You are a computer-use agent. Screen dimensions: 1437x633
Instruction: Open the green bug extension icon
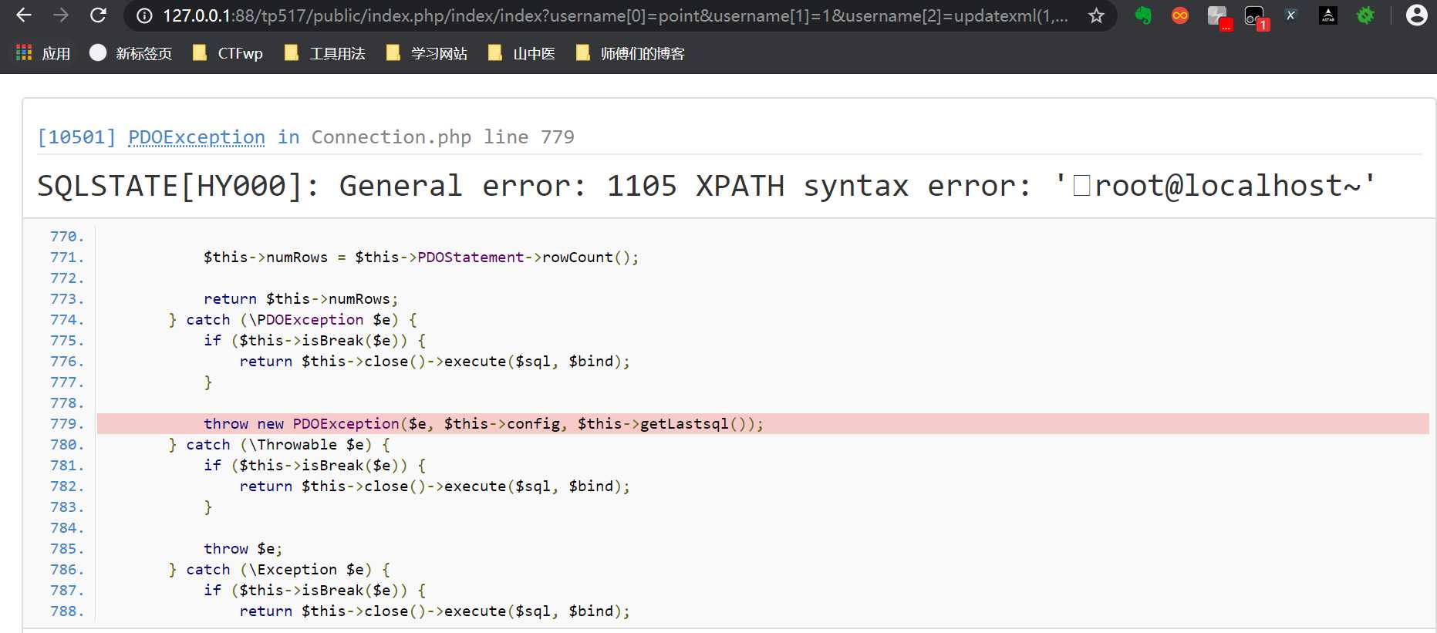pyautogui.click(x=1365, y=15)
